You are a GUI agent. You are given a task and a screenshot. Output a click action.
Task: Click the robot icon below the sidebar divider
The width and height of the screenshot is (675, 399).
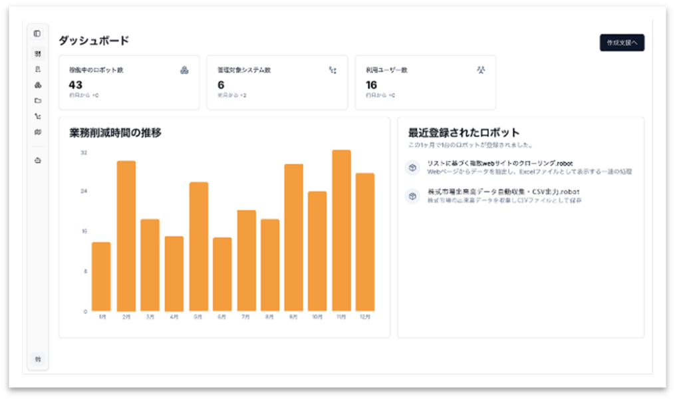37,160
